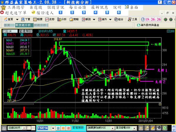
Task: Open the 走勢 trend toolbar icon
Action: [50, 19]
